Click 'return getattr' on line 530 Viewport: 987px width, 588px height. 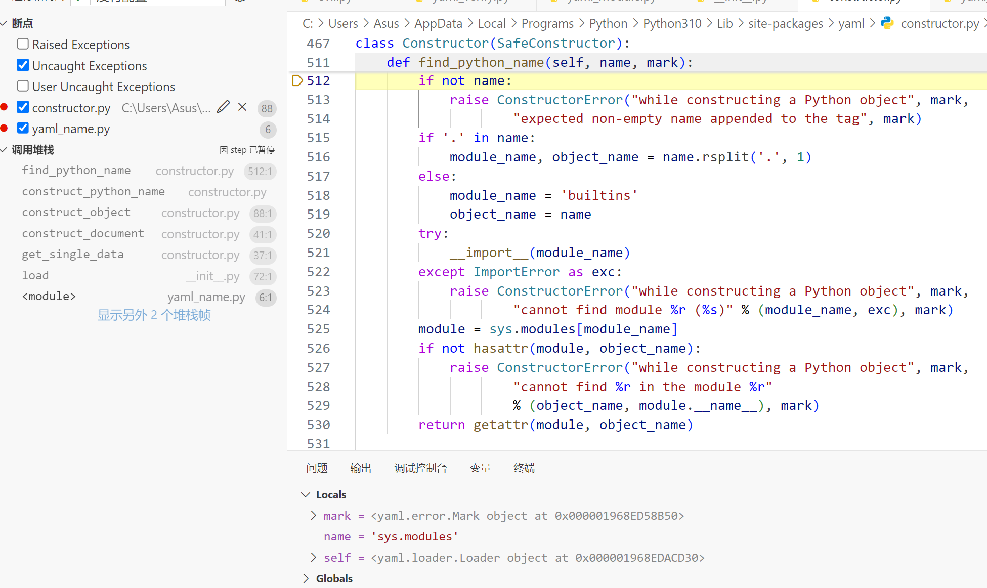click(473, 425)
